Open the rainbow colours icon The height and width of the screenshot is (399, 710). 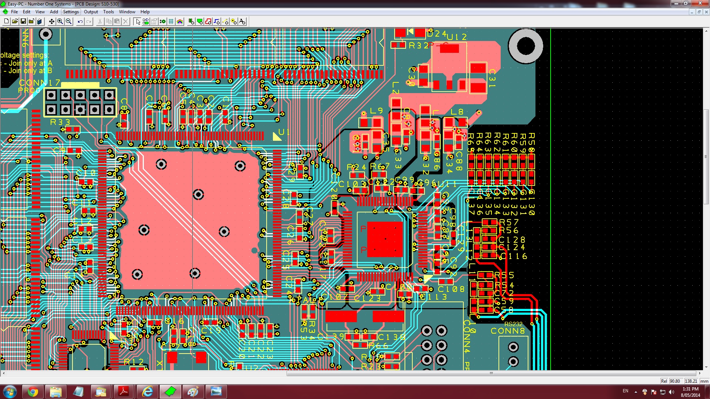click(x=180, y=21)
